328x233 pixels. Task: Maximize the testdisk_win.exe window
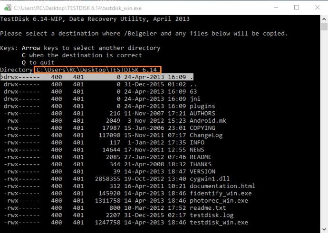click(297, 8)
